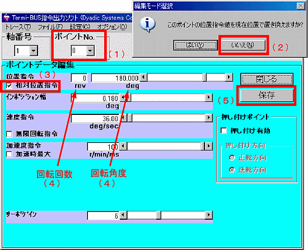Click the rev input field of position command
The height and width of the screenshot is (250, 308).
coord(79,78)
